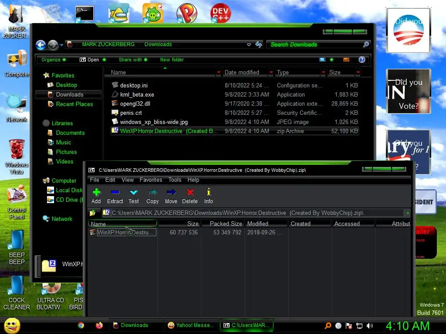Open the View menu in 7-Zip

[128, 180]
